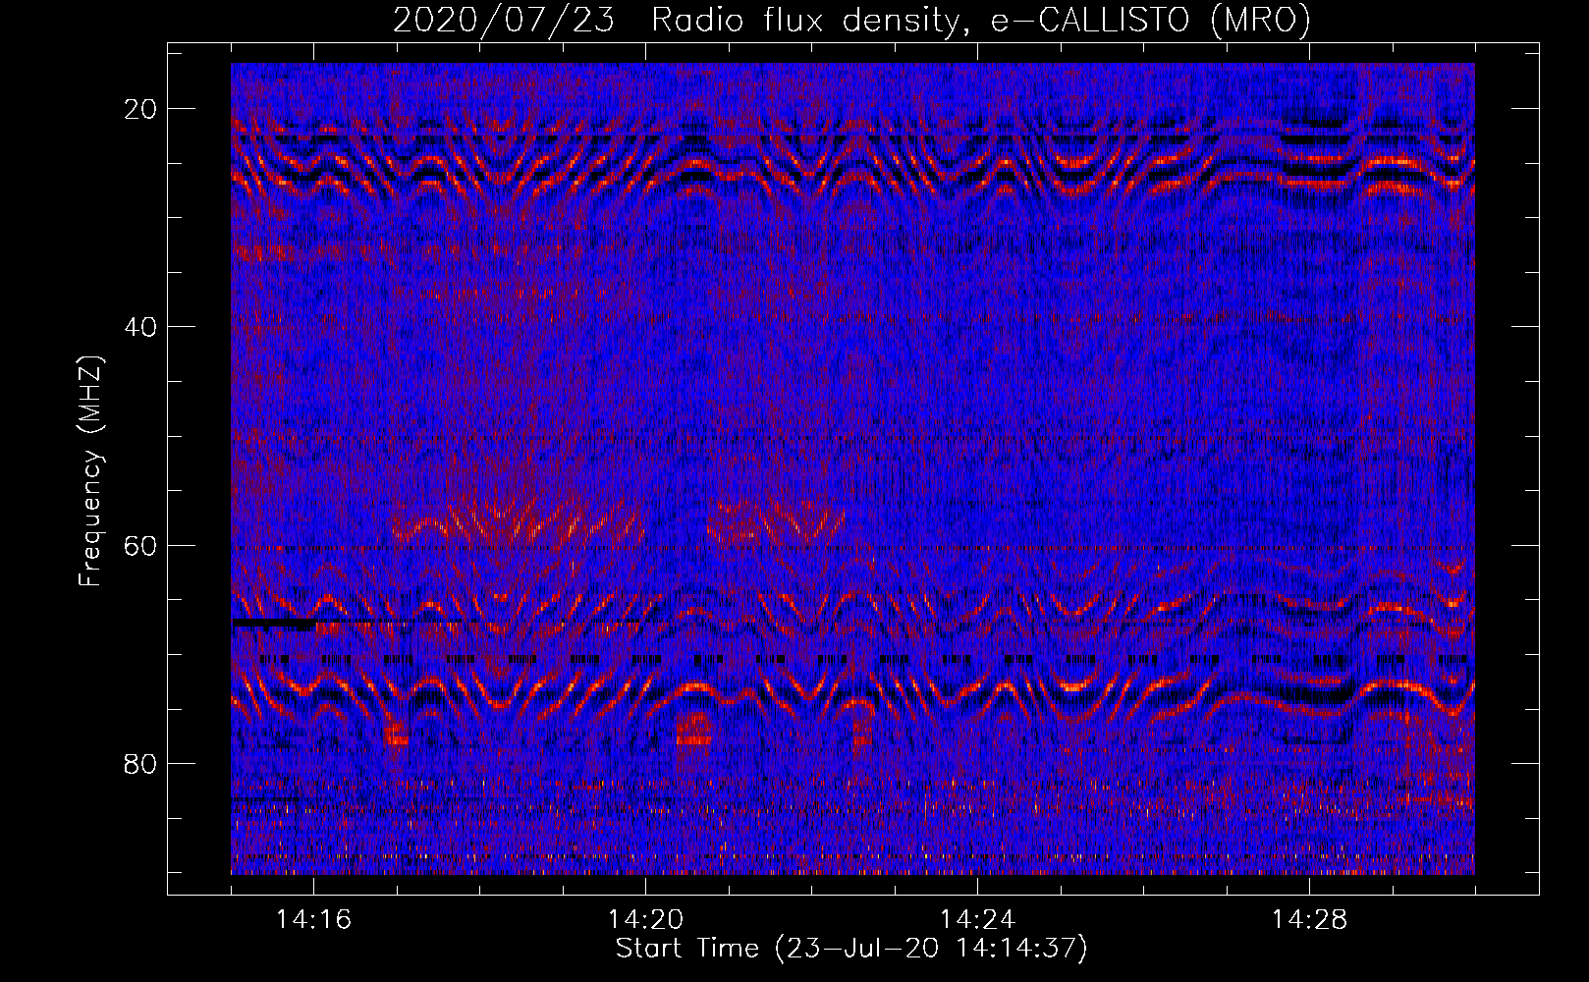Click the 14:24 time tick label

point(977,920)
